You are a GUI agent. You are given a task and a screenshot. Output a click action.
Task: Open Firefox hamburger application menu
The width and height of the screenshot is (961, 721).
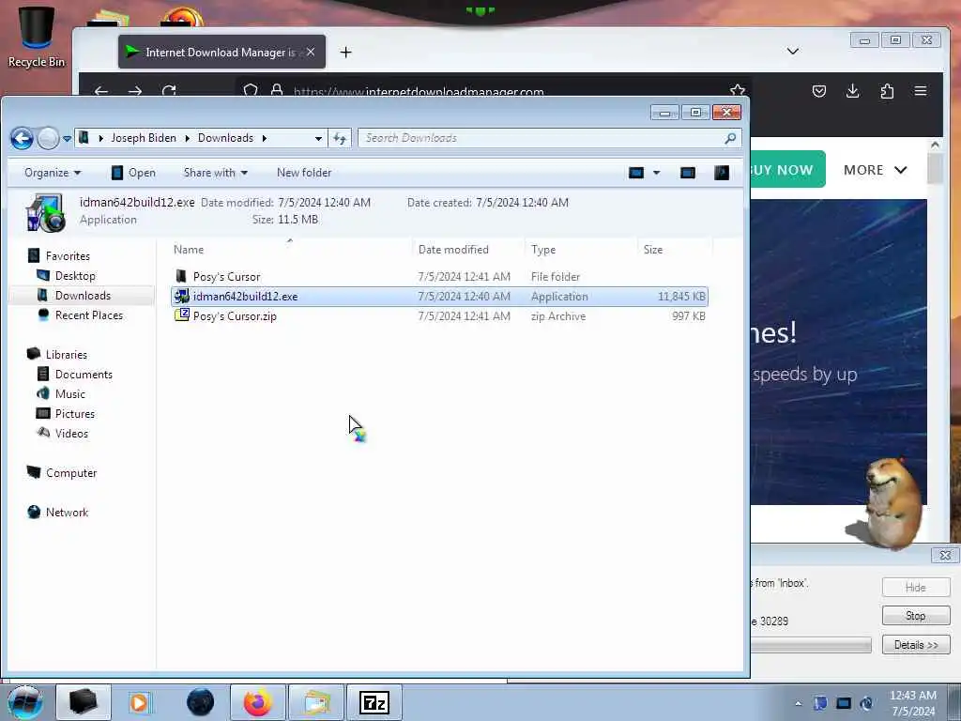[921, 91]
